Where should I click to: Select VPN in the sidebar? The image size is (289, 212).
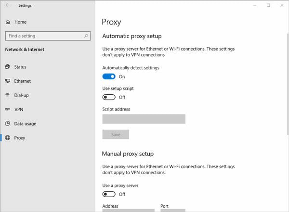(x=19, y=110)
